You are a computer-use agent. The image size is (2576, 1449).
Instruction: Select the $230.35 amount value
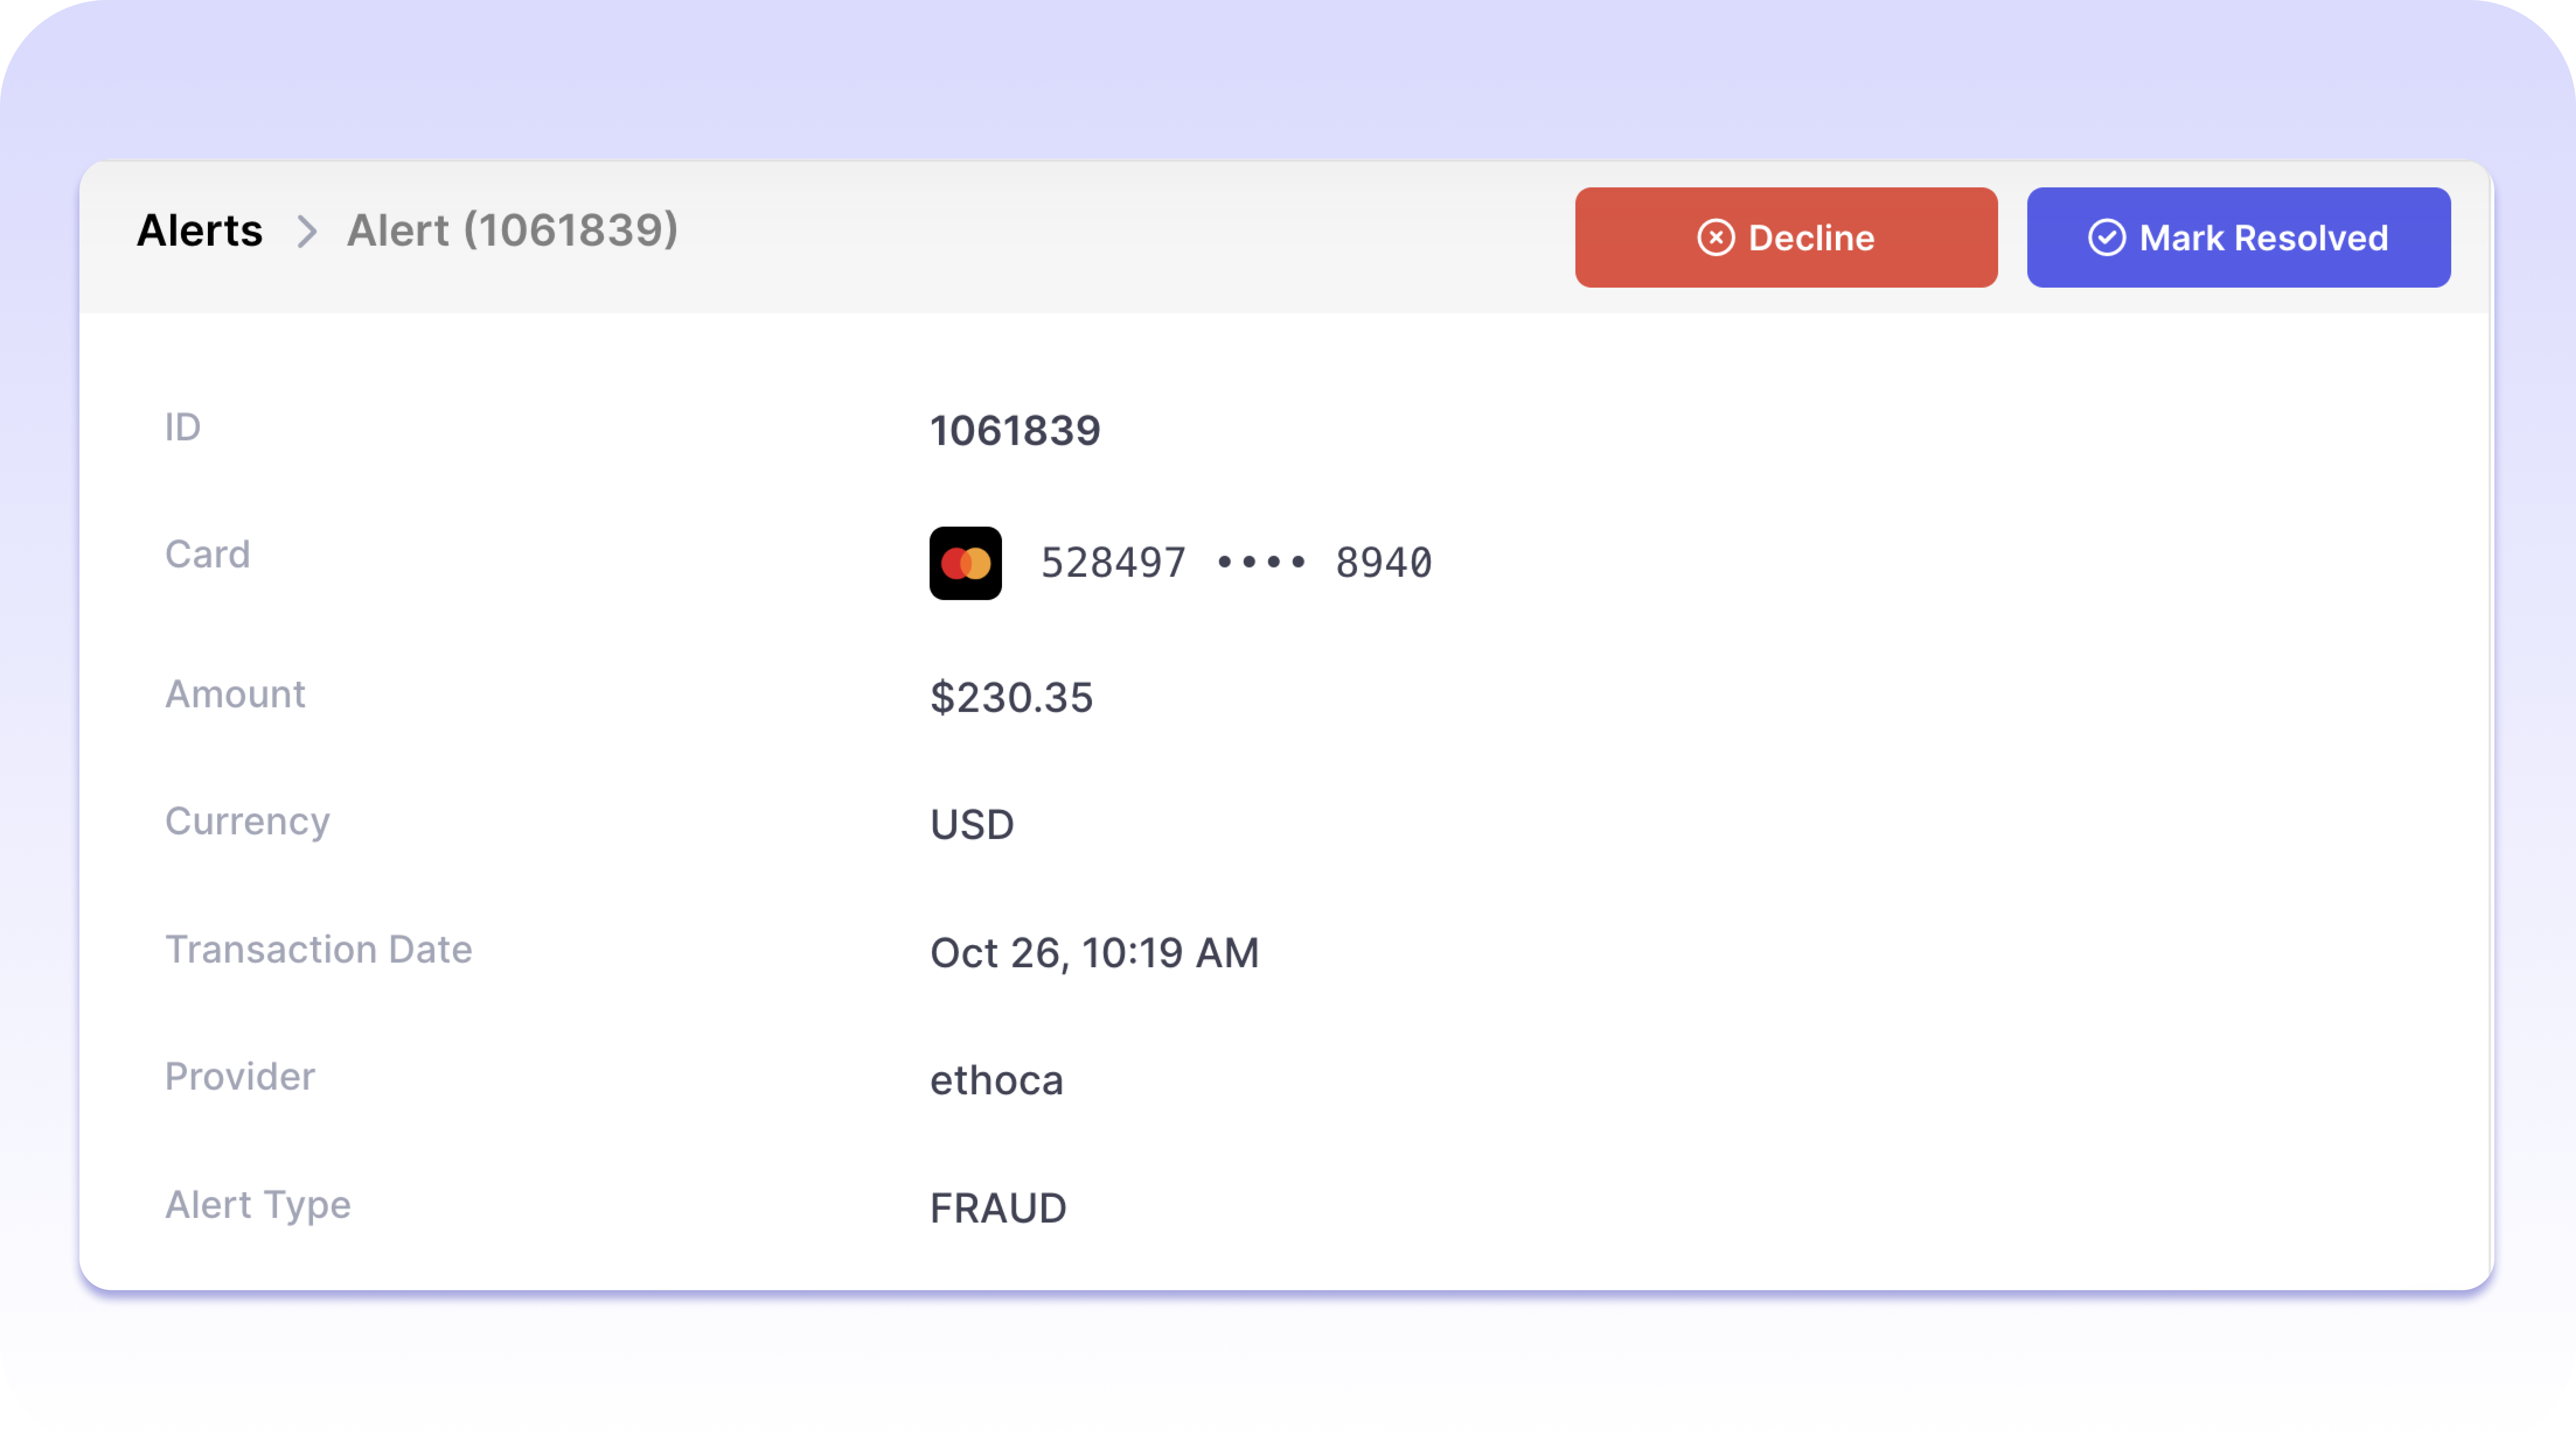1011,697
